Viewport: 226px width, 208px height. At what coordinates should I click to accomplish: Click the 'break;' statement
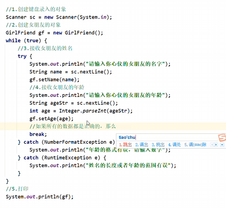pos(38,134)
